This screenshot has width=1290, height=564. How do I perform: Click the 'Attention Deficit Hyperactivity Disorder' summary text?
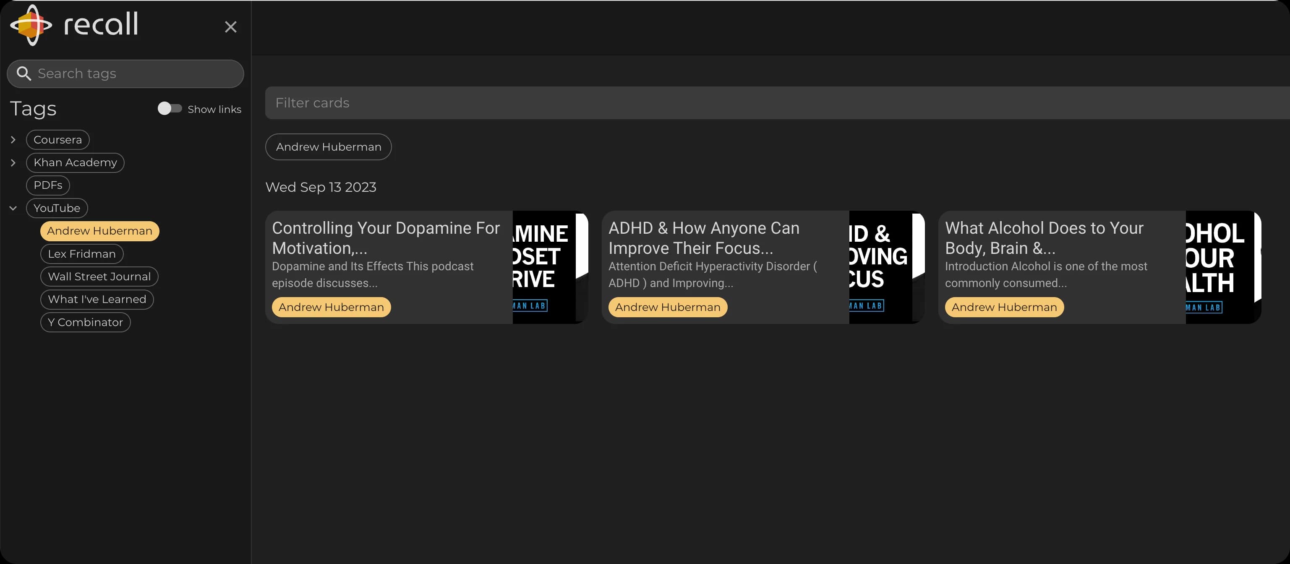[x=713, y=274]
